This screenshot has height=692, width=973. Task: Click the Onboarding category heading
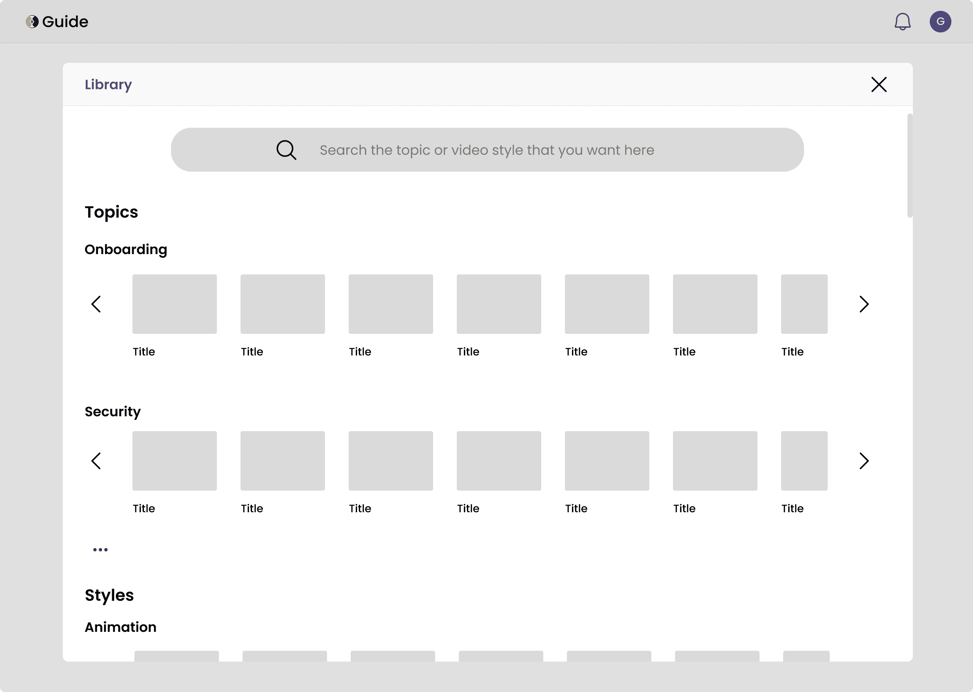pyautogui.click(x=126, y=250)
